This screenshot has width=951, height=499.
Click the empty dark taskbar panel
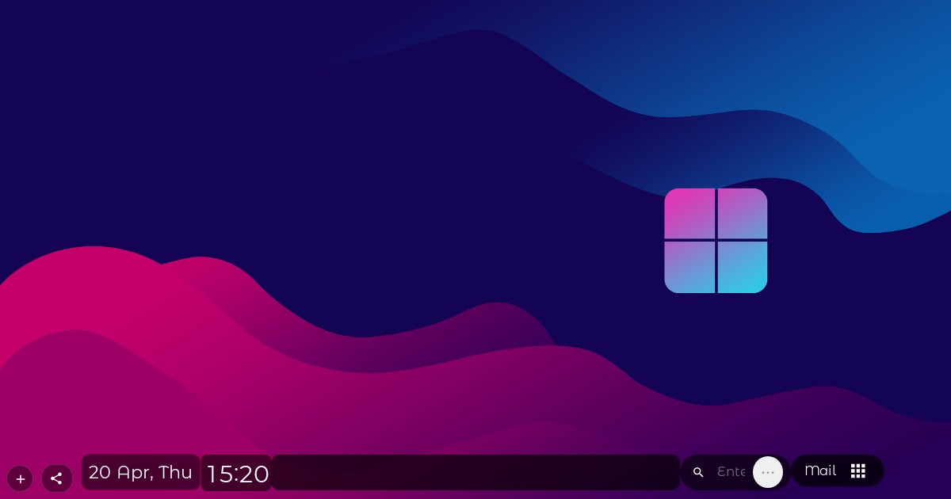tap(475, 472)
